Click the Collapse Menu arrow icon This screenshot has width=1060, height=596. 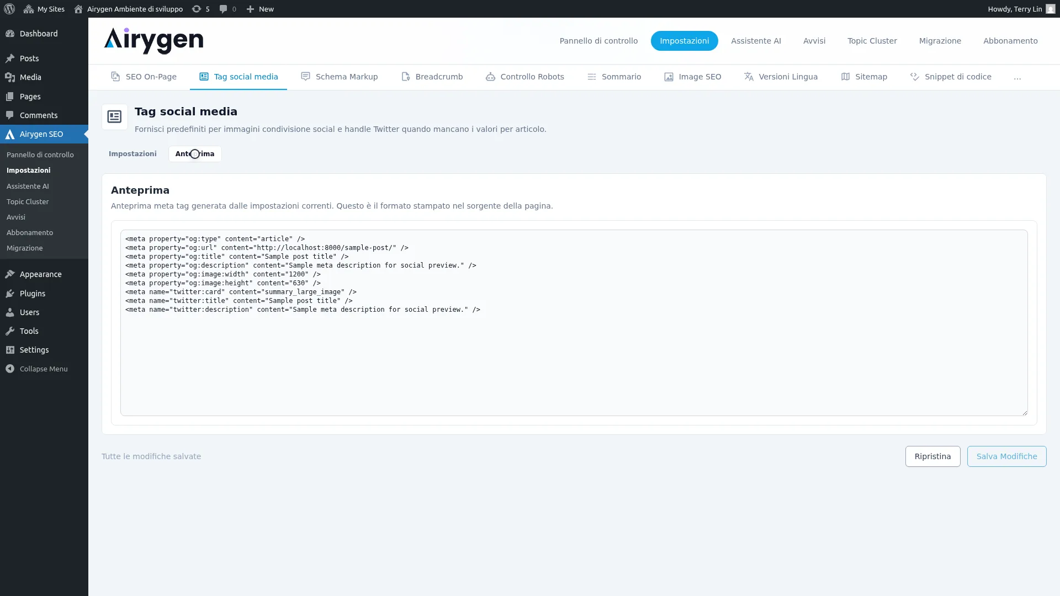(x=10, y=369)
